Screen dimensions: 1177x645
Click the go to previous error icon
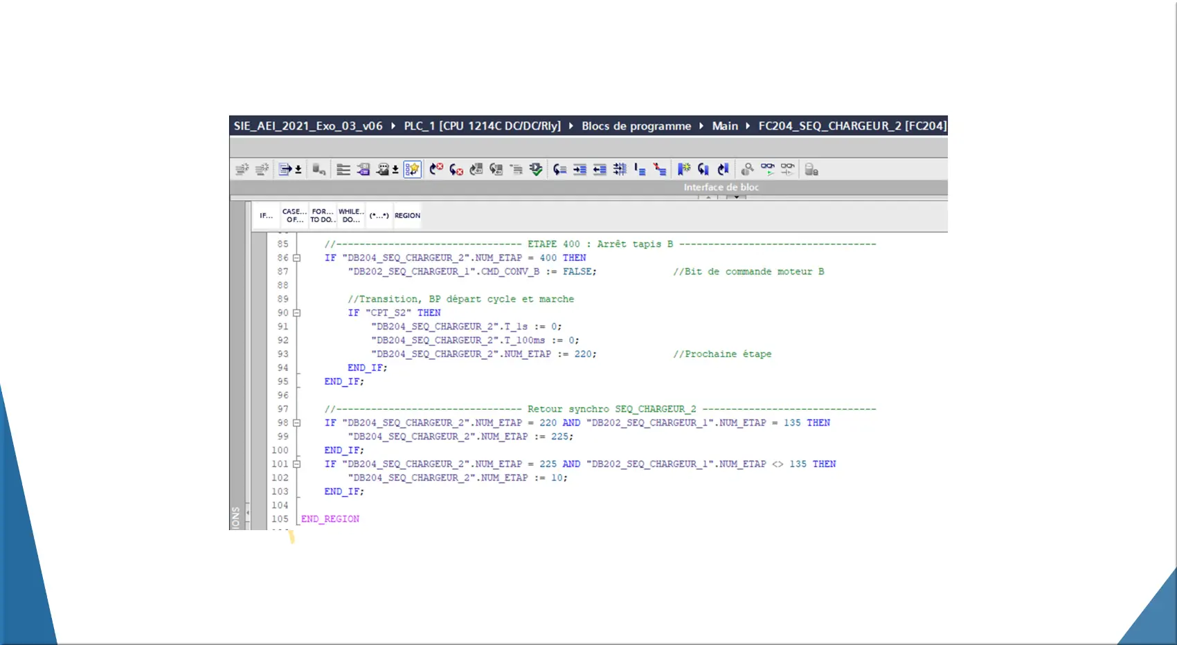(436, 169)
